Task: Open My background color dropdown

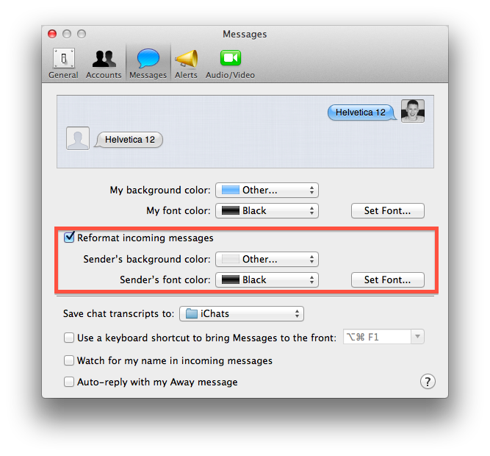Action: pyautogui.click(x=267, y=190)
